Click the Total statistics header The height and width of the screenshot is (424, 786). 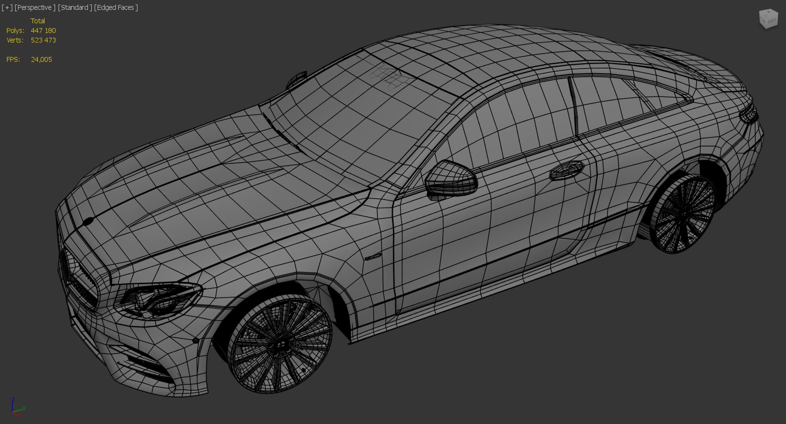coord(38,21)
